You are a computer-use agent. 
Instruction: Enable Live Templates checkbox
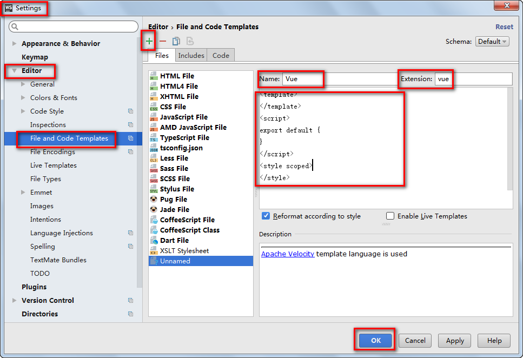390,216
